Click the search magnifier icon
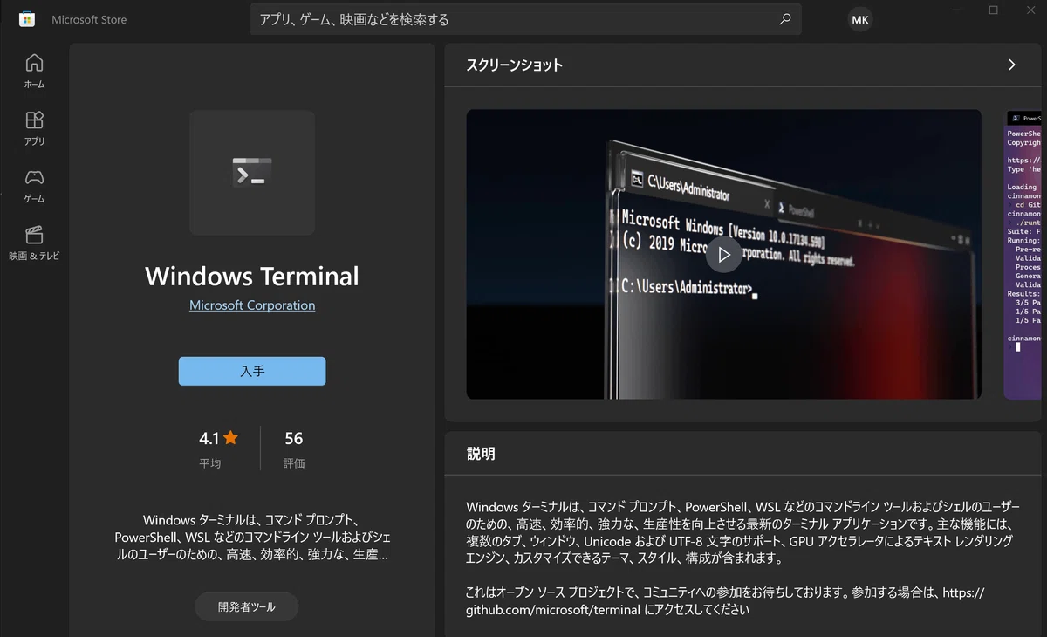The height and width of the screenshot is (637, 1047). click(x=785, y=19)
